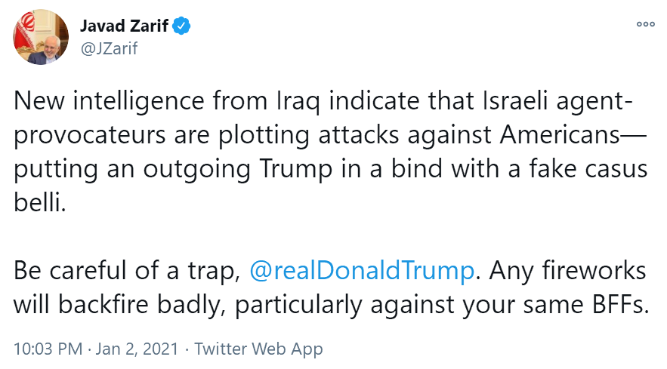Open the Twitter Web App source label

258,349
